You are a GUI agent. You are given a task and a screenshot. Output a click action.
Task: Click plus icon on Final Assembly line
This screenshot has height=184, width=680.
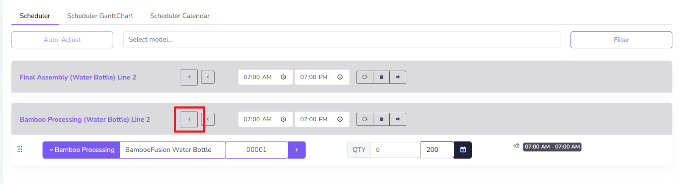pyautogui.click(x=189, y=77)
